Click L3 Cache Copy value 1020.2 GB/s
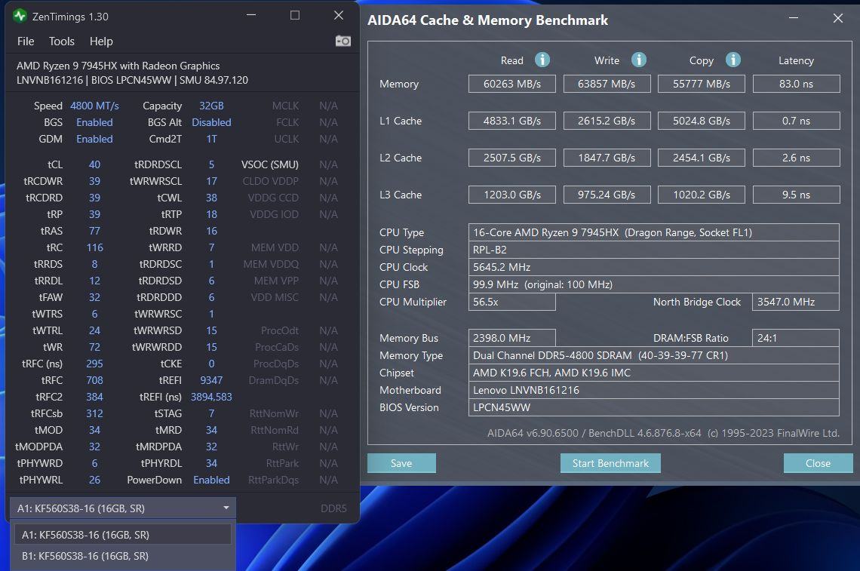Image resolution: width=860 pixels, height=571 pixels. click(x=702, y=194)
